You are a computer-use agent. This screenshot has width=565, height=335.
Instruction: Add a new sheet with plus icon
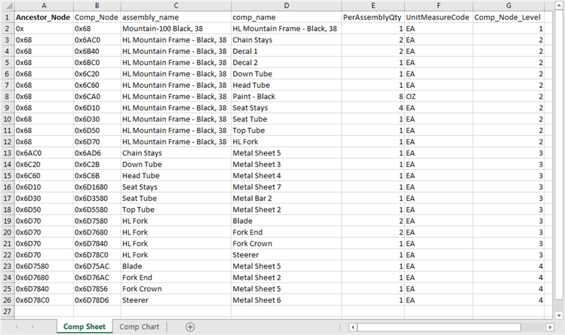(x=190, y=327)
